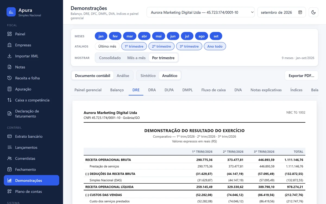Click the Notas document icon
The image size is (326, 204).
10,67
